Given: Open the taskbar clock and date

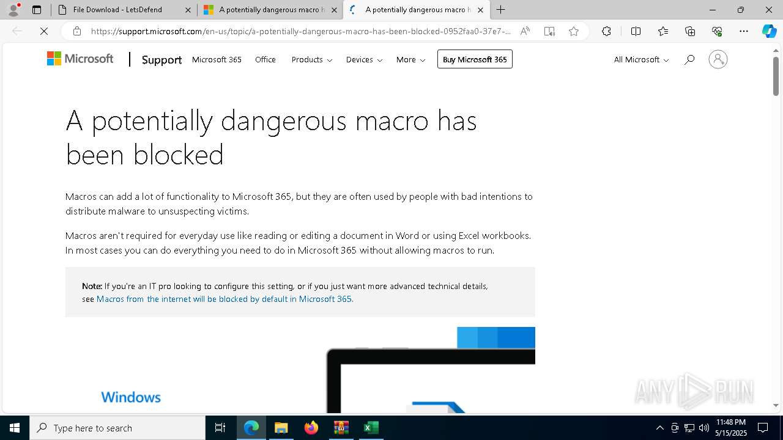Looking at the screenshot, I should coord(731,428).
